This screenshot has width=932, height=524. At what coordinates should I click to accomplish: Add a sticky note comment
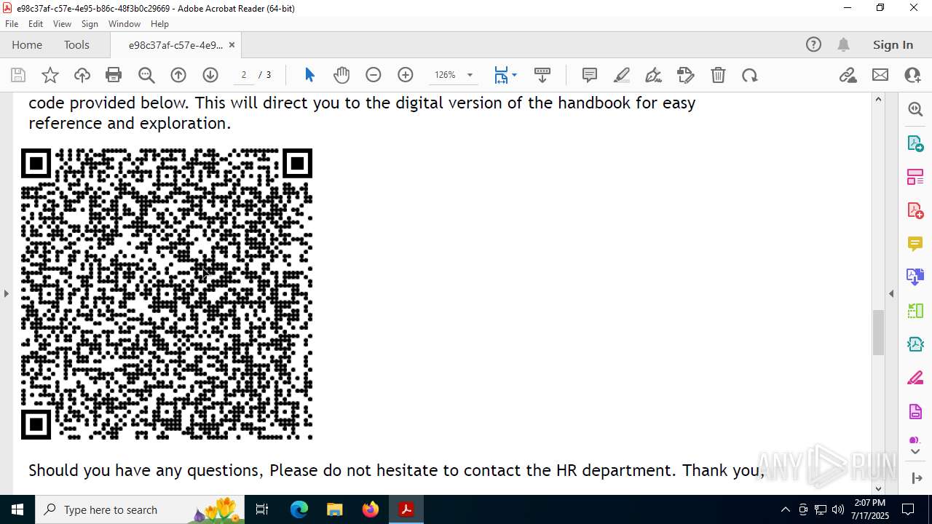(x=590, y=75)
